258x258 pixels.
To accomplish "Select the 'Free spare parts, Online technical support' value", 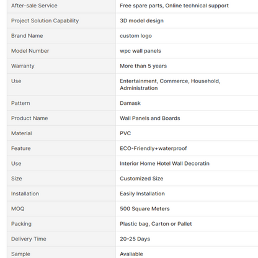I will (174, 6).
